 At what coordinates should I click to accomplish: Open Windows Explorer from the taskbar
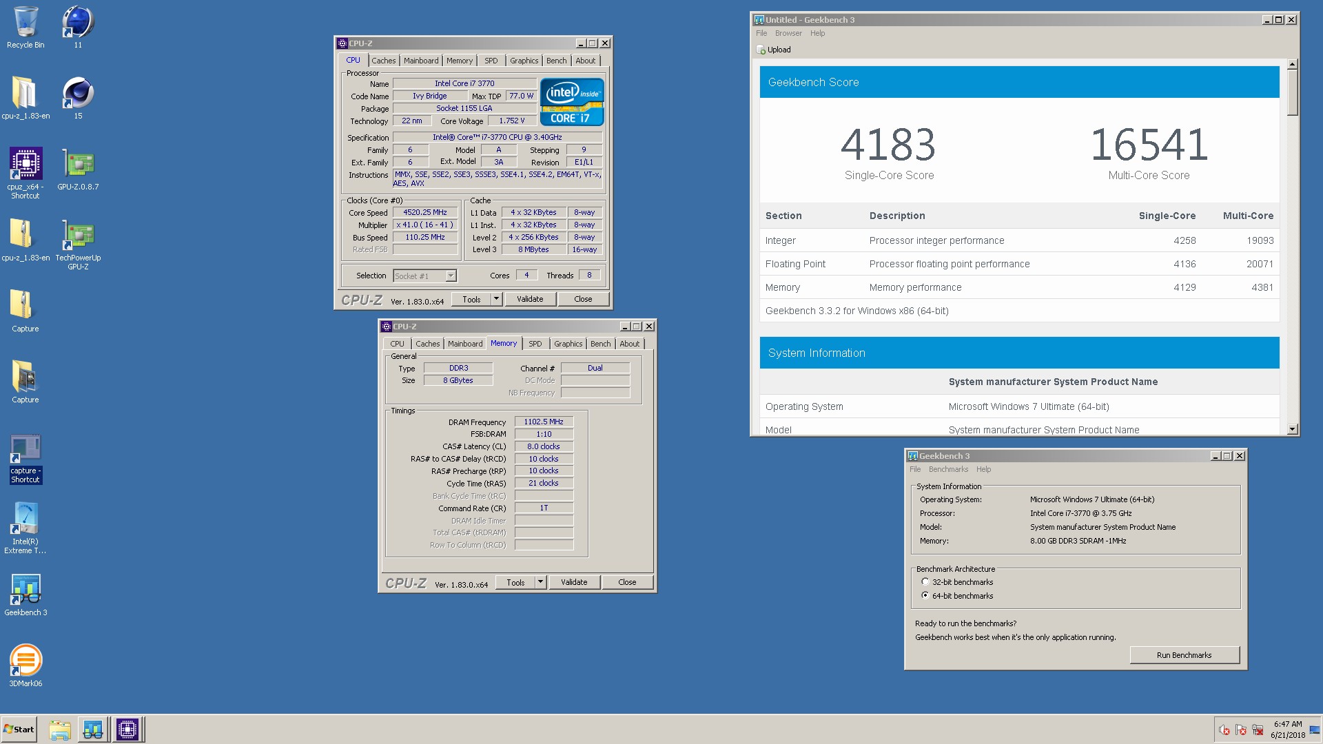coord(60,730)
